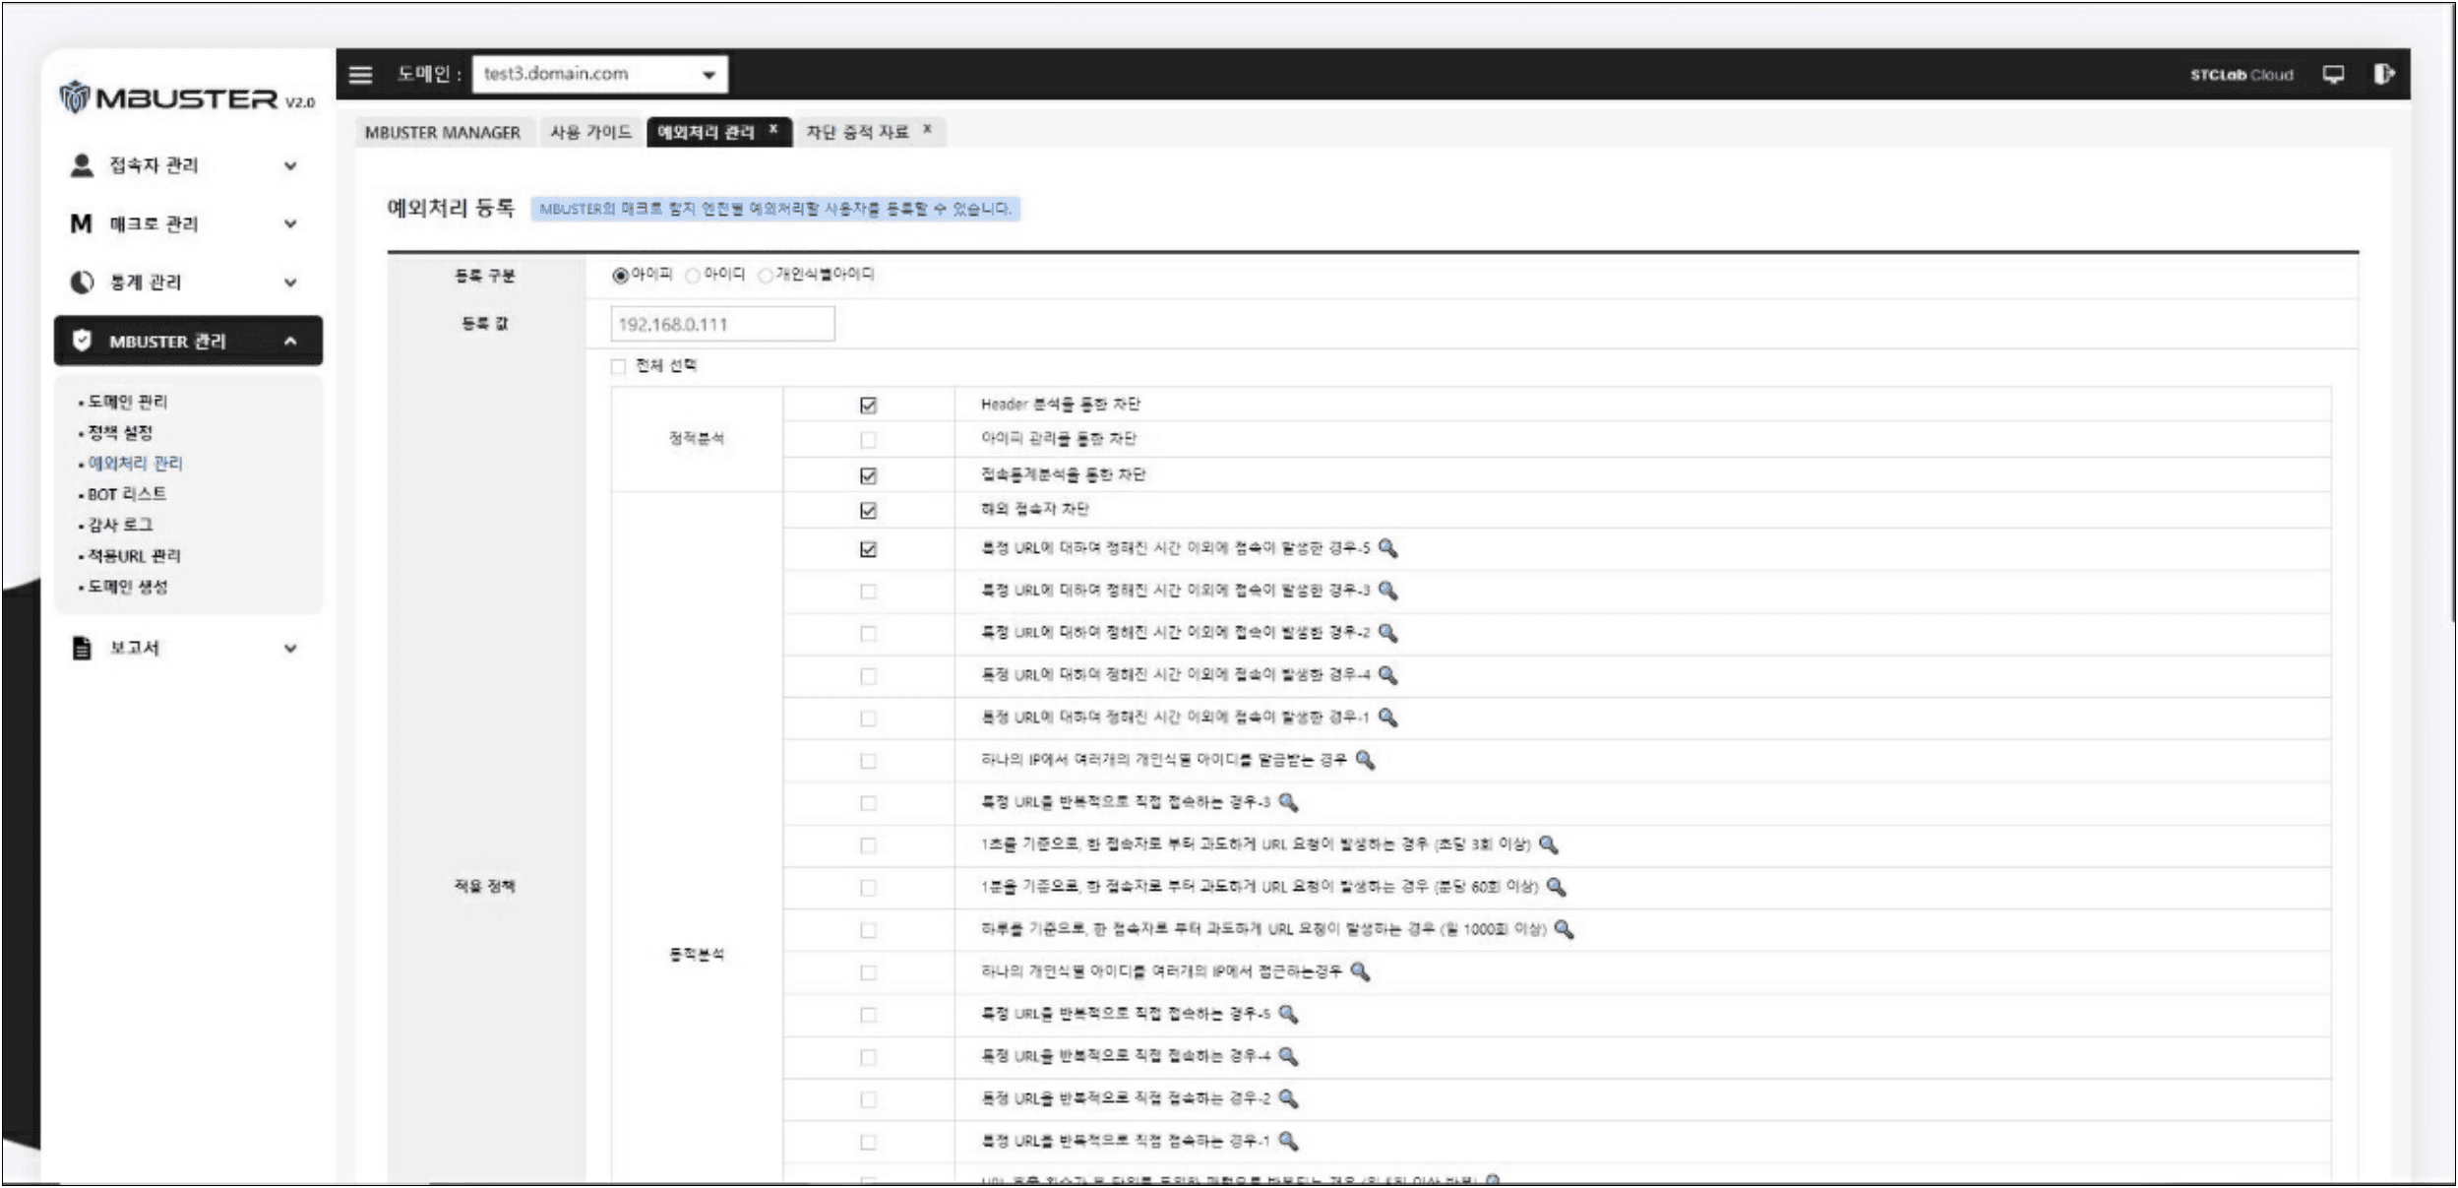Open 적용URL 관리 in sidebar submenu
2458x1188 pixels.
point(134,556)
